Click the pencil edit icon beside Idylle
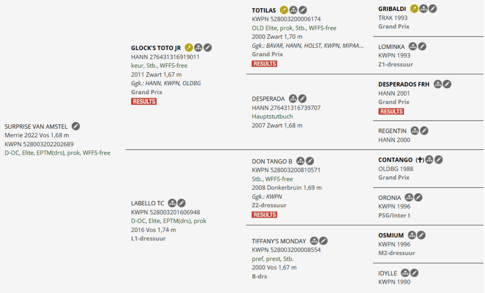Screen dimensions: 485x293 coord(414,273)
